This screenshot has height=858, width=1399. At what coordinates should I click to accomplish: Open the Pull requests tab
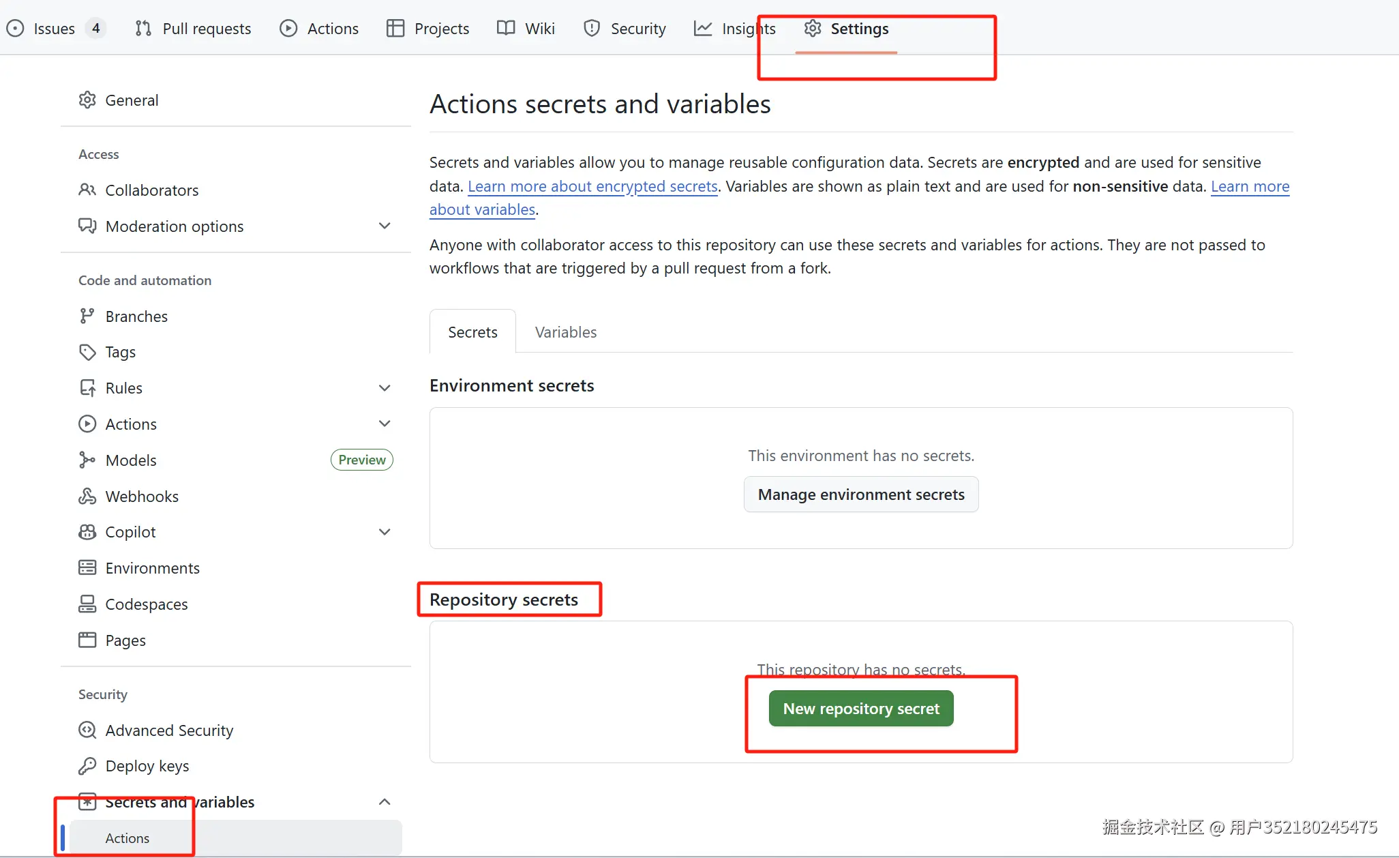[193, 29]
